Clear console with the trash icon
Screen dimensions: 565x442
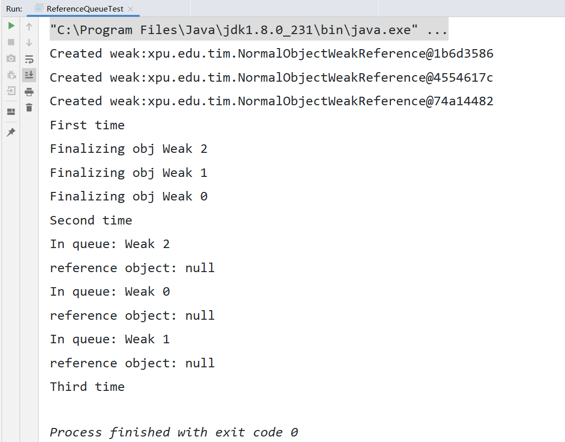click(29, 107)
